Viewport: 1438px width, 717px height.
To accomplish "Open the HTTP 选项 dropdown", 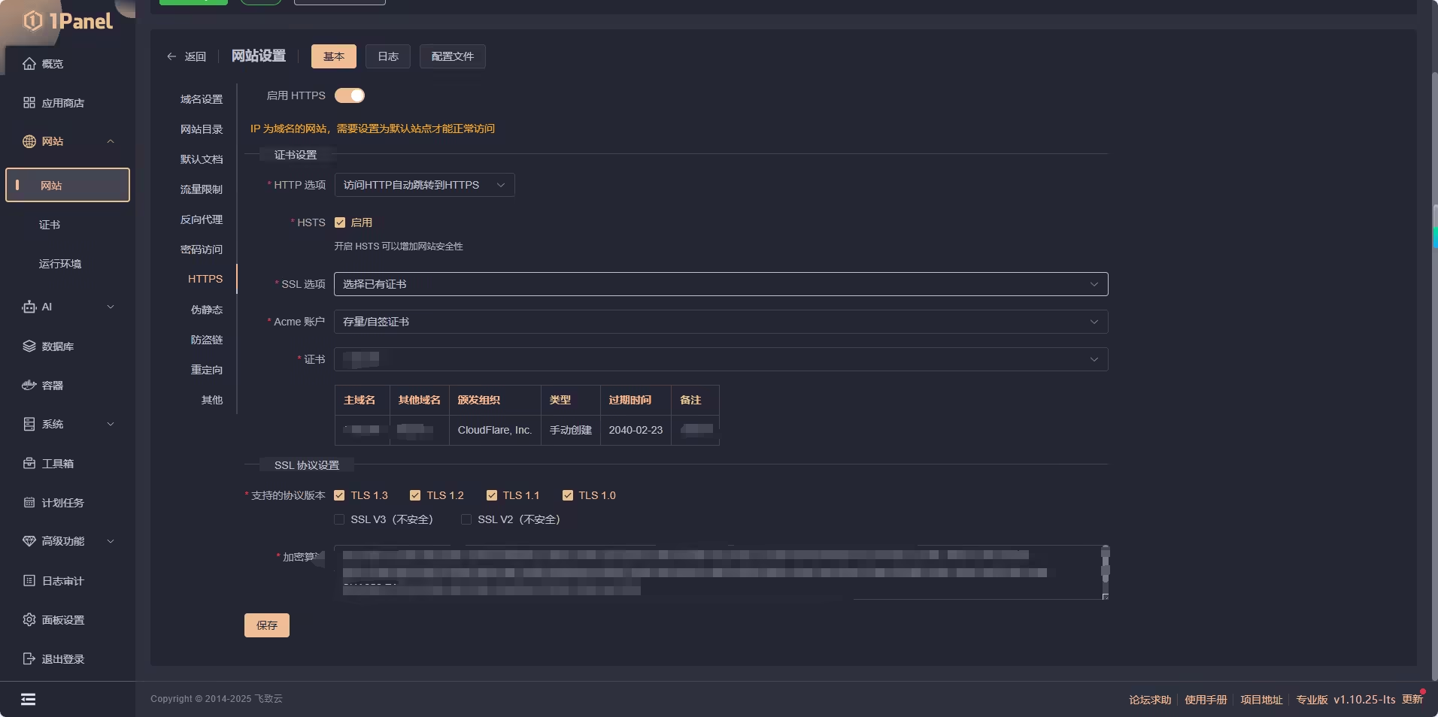I will tap(424, 185).
